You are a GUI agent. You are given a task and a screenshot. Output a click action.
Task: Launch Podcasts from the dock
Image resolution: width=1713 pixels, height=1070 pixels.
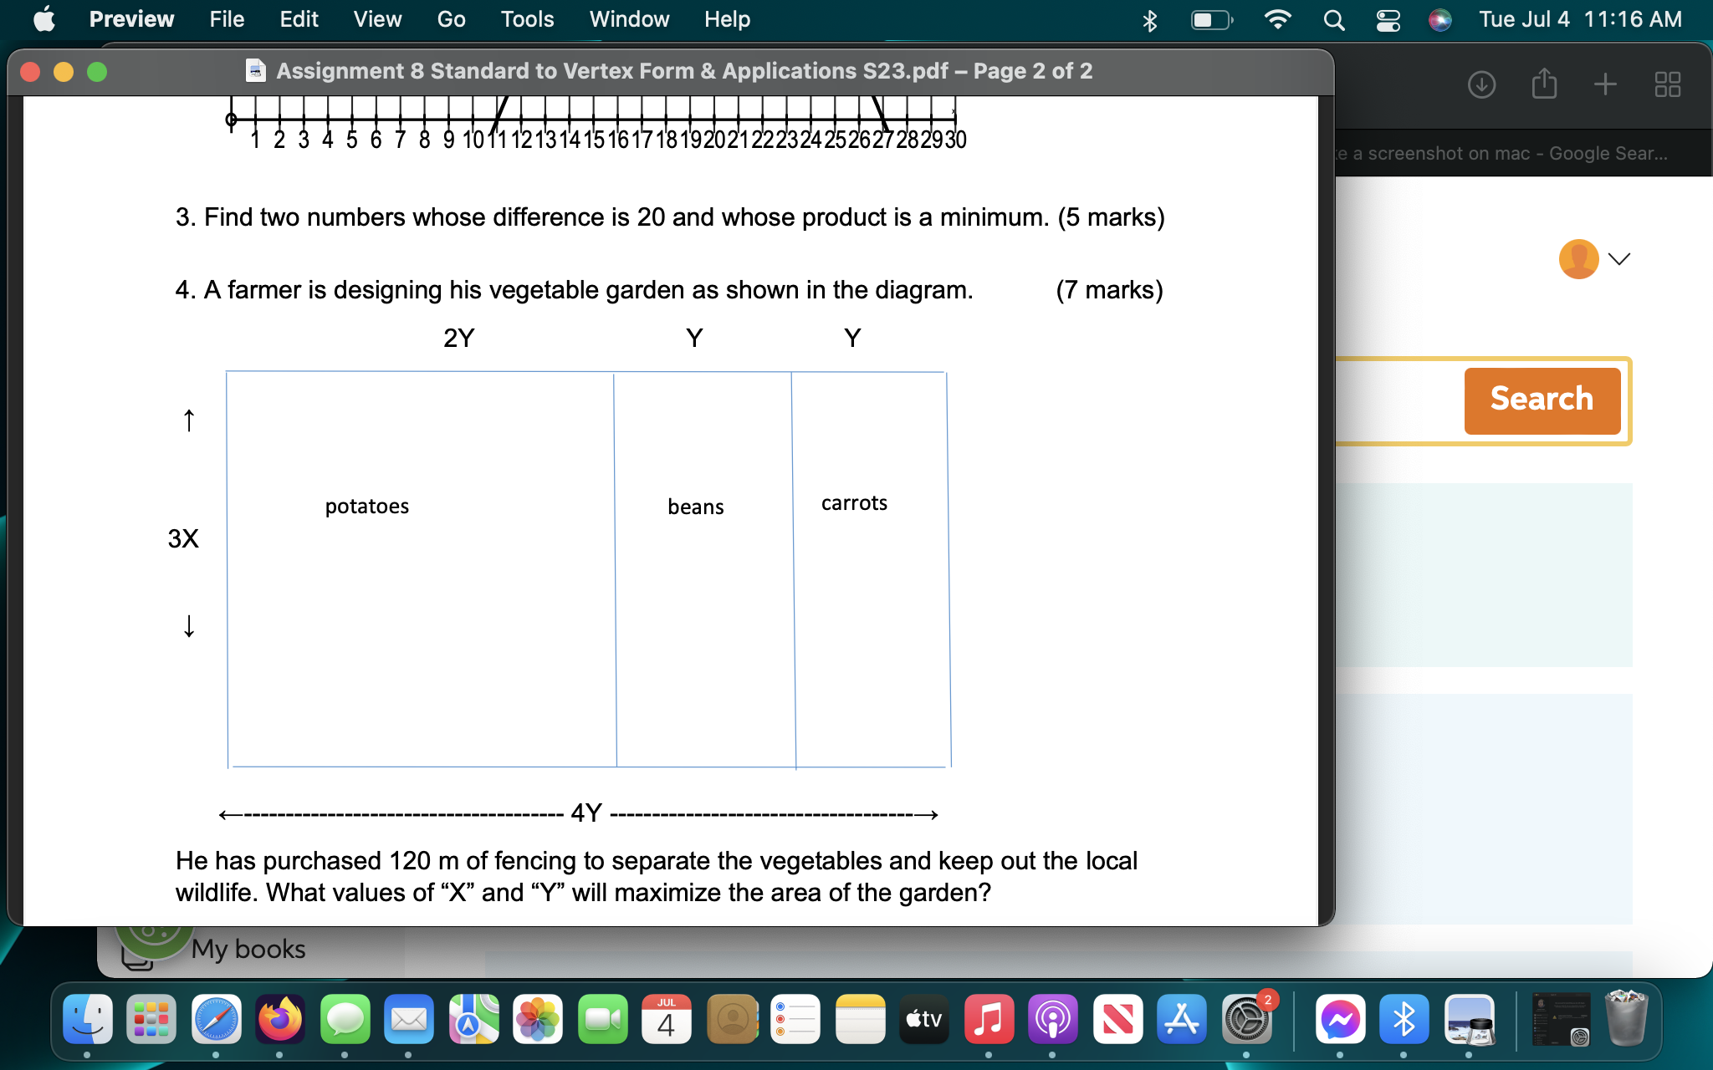click(x=1053, y=1020)
